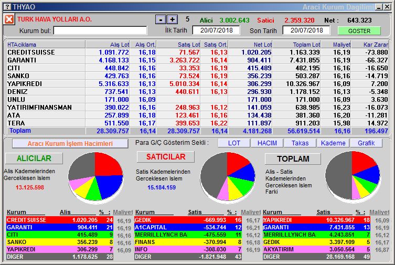Viewport: 395px width, 265px height.
Task: Click the Son Tarih date field
Action: pyautogui.click(x=306, y=30)
